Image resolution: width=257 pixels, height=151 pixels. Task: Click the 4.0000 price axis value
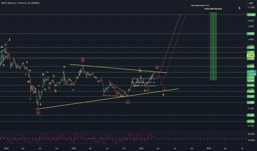click(x=251, y=40)
